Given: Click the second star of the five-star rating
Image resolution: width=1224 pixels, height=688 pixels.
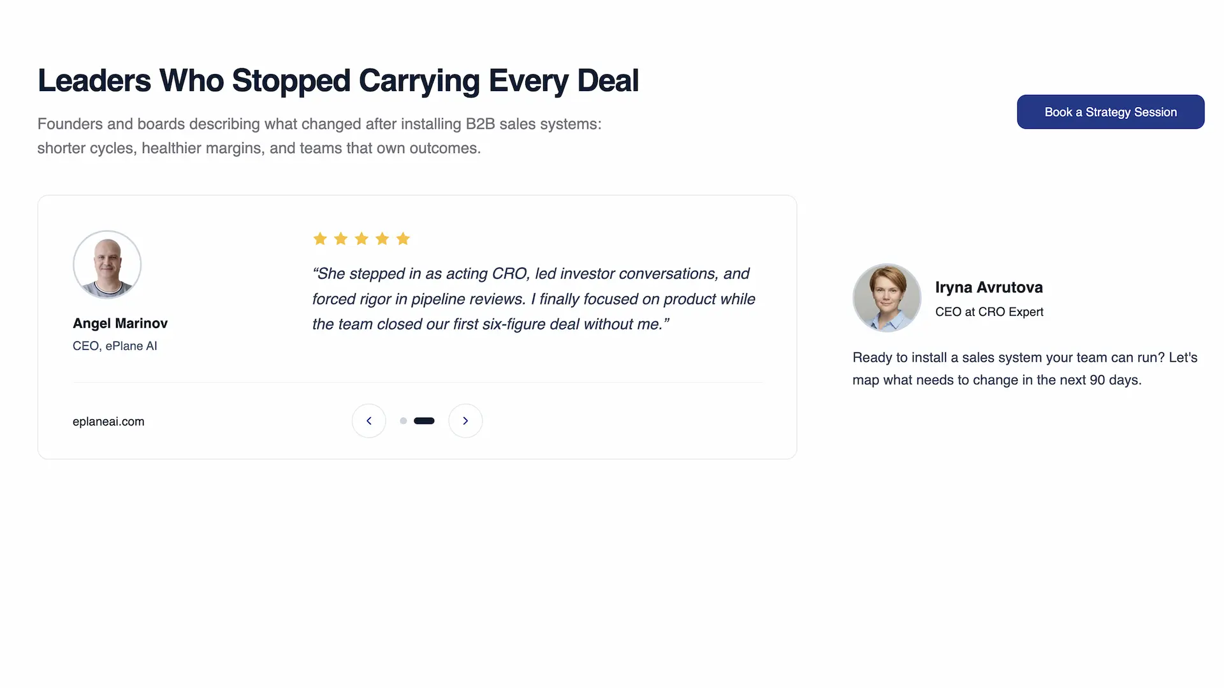Looking at the screenshot, I should coord(340,238).
